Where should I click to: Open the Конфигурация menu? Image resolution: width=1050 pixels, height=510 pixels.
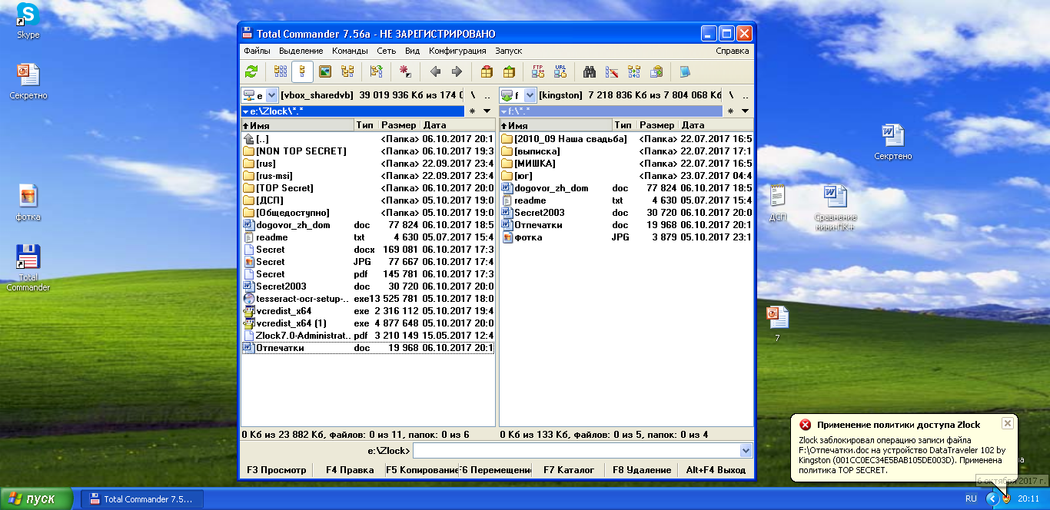(457, 51)
